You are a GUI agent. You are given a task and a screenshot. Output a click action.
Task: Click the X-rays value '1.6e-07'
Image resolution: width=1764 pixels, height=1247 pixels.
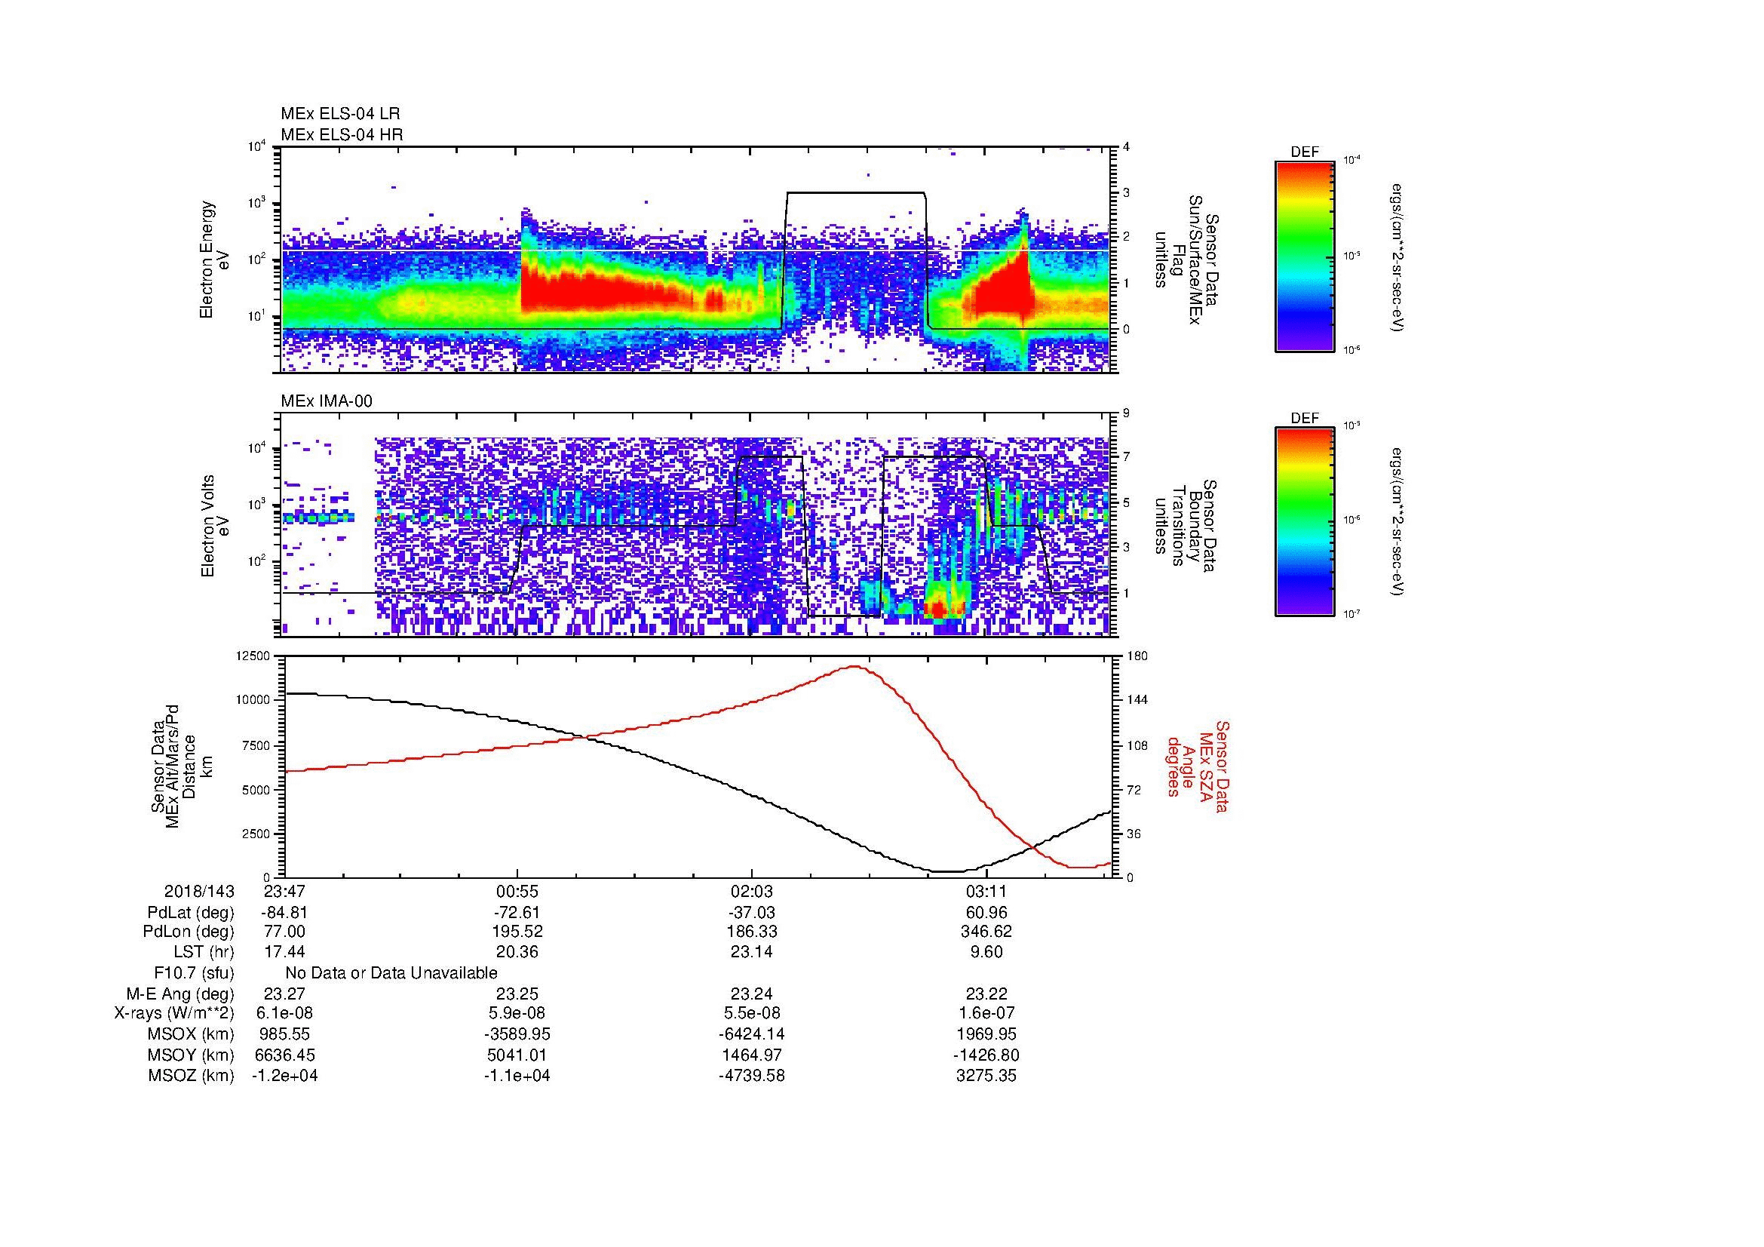986,1013
